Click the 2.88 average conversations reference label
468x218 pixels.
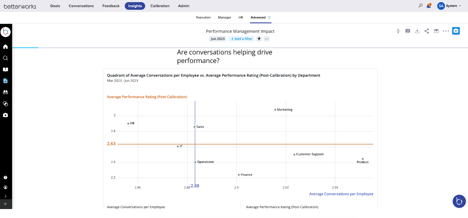(195, 186)
